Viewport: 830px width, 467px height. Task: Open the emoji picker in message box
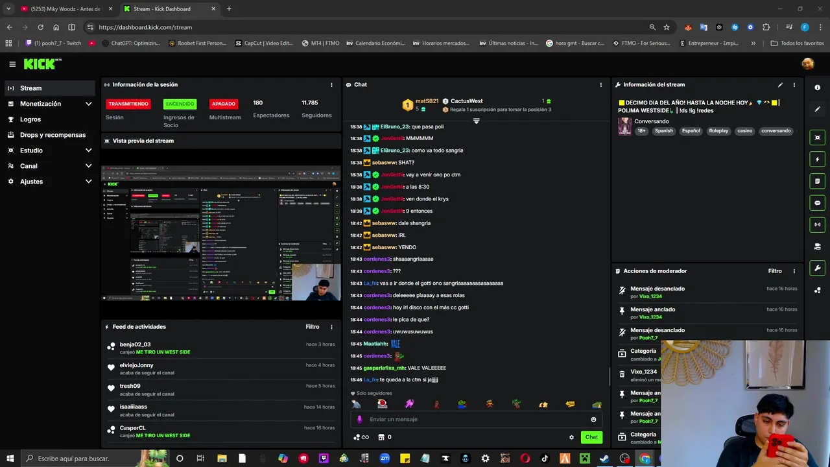[593, 420]
